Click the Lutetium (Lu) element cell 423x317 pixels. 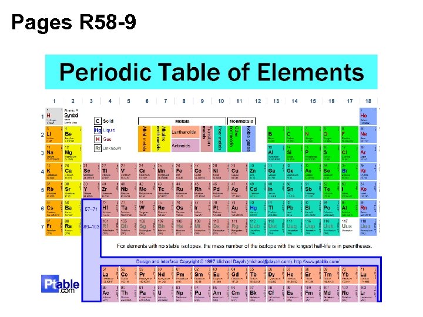tap(368, 275)
